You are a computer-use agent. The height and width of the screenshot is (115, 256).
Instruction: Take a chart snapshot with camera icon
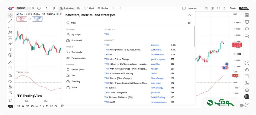point(224,8)
